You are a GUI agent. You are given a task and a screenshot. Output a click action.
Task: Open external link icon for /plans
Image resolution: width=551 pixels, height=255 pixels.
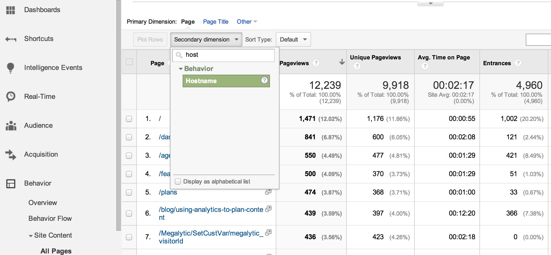pyautogui.click(x=268, y=192)
